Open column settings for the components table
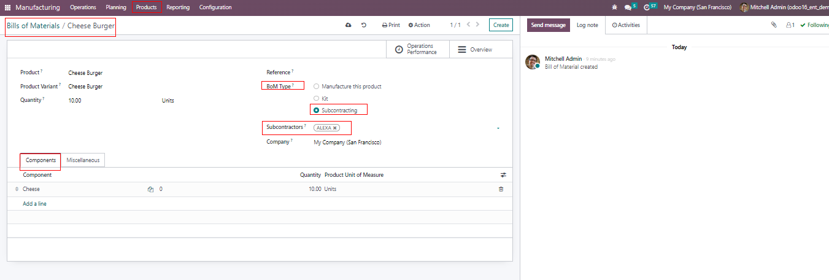The height and width of the screenshot is (280, 829). point(504,175)
